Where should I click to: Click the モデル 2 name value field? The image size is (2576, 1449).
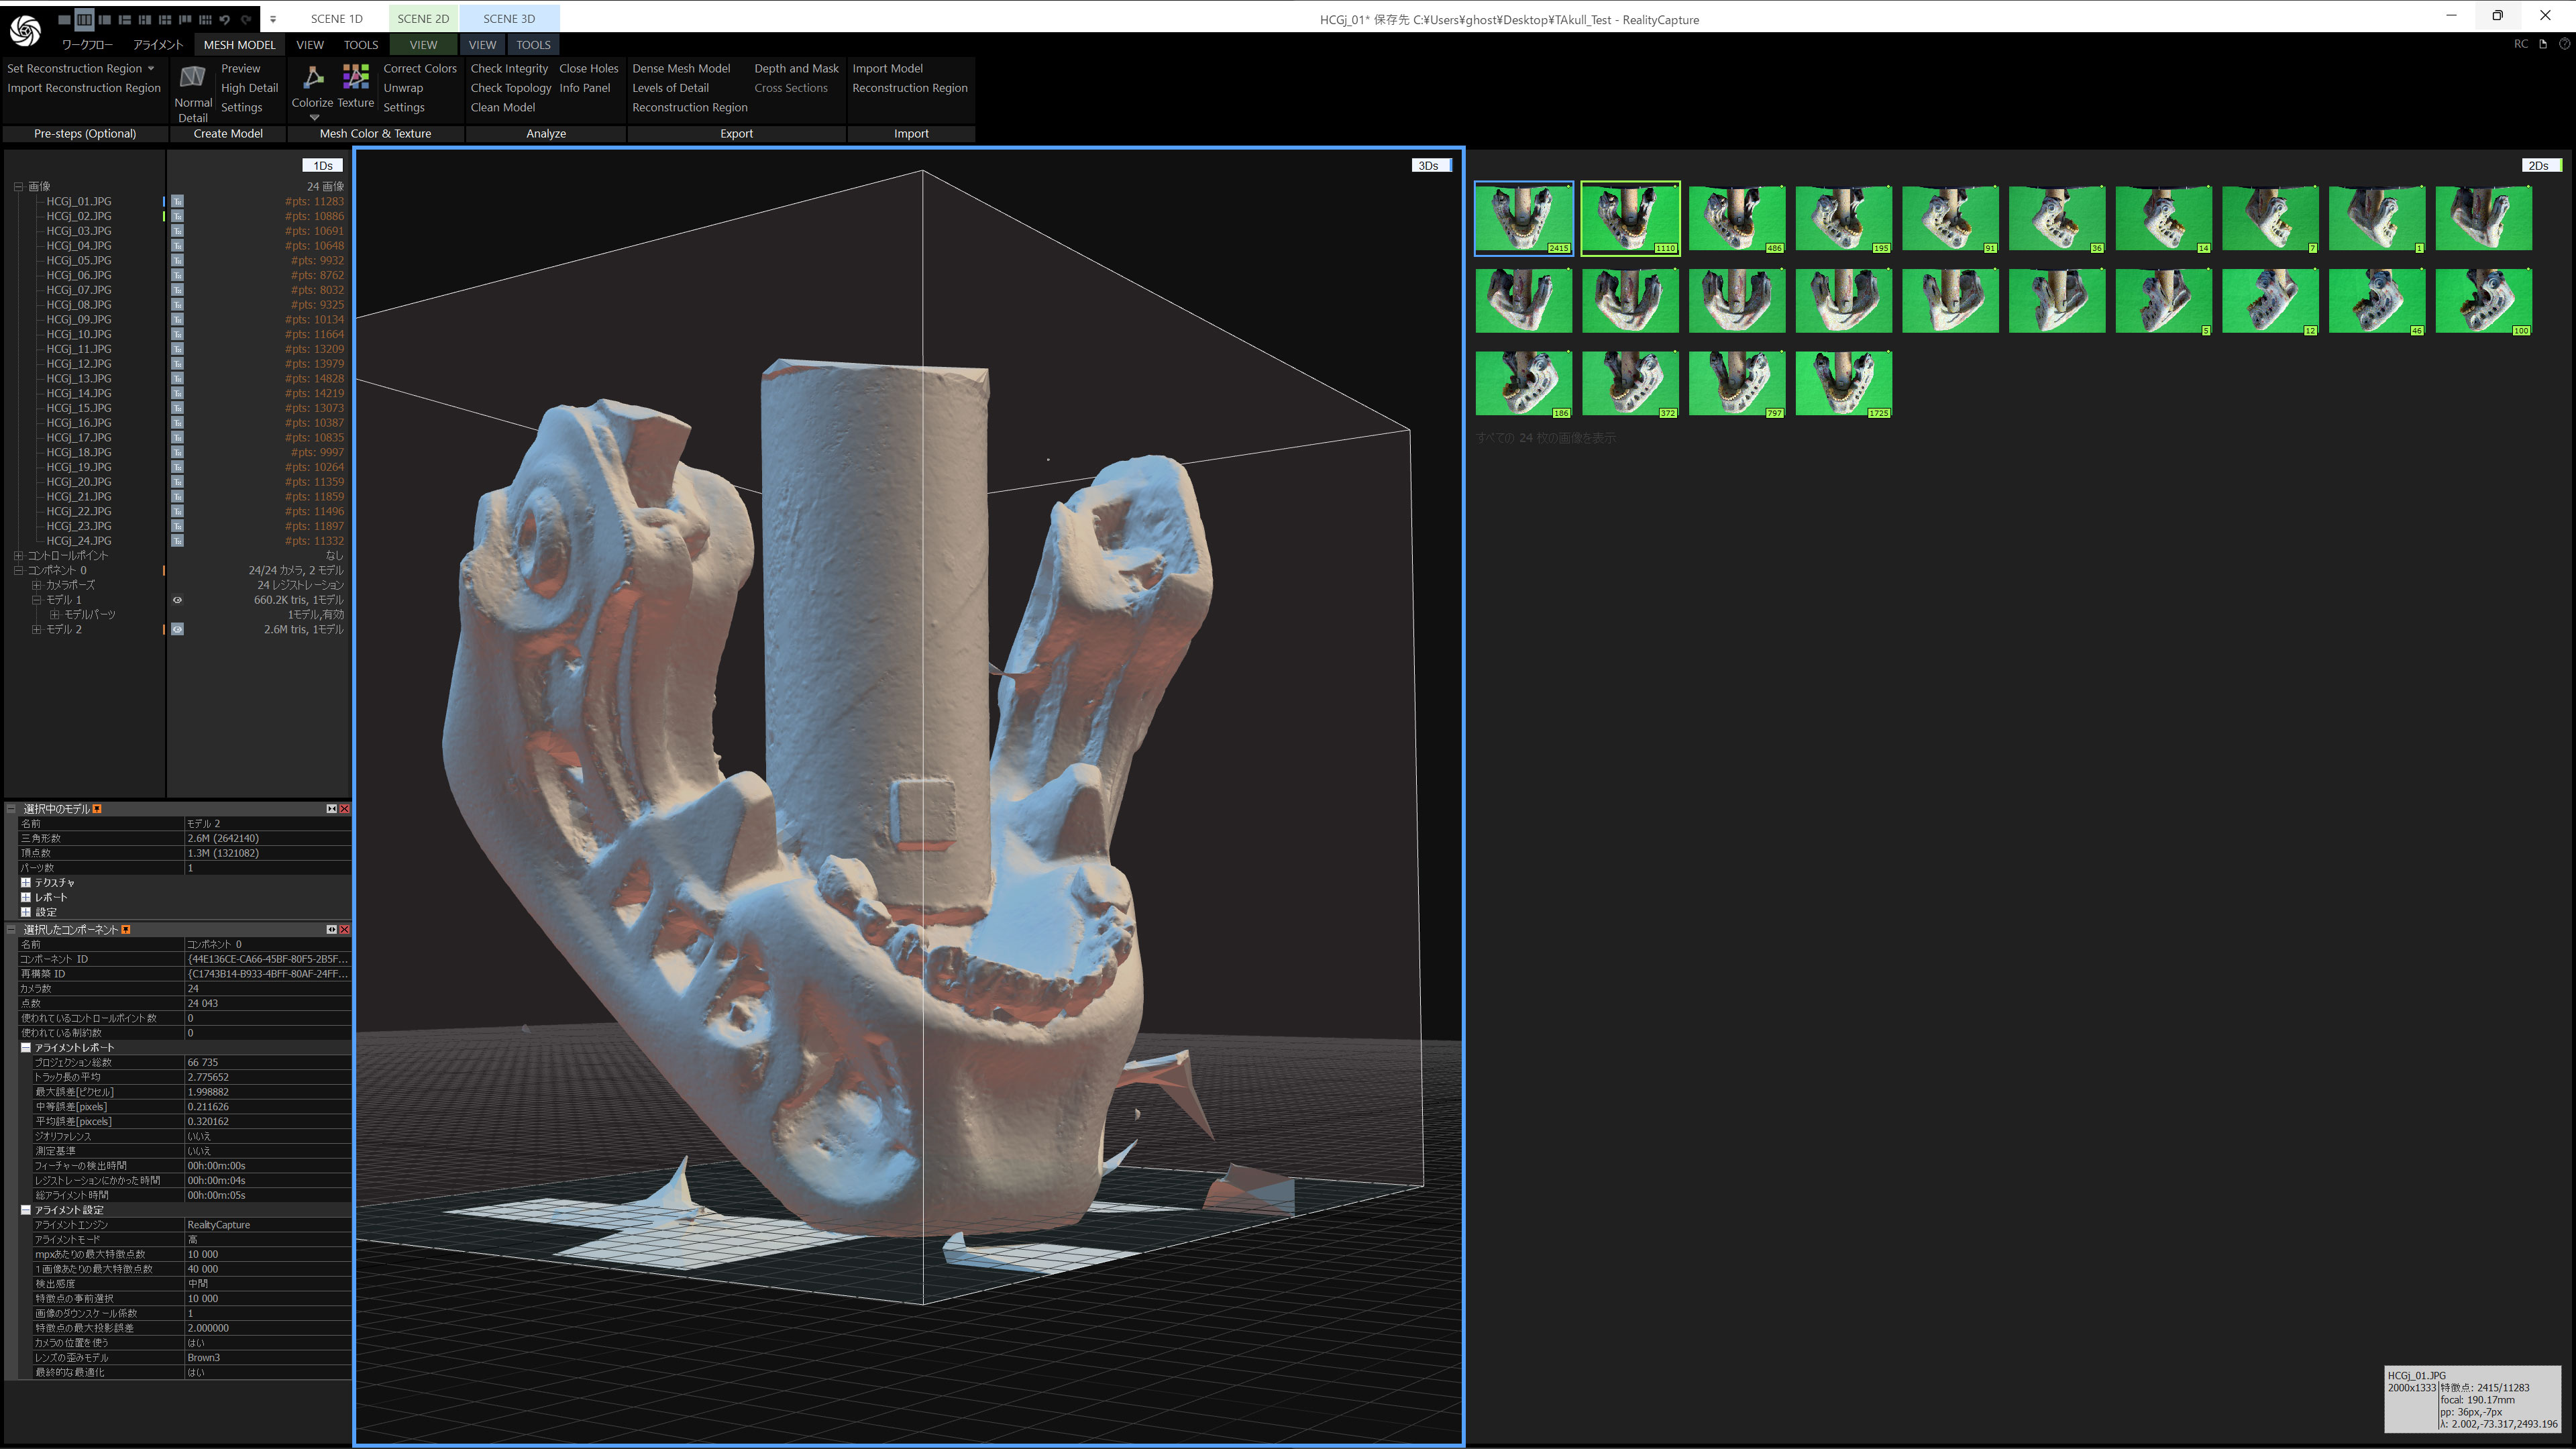267,824
